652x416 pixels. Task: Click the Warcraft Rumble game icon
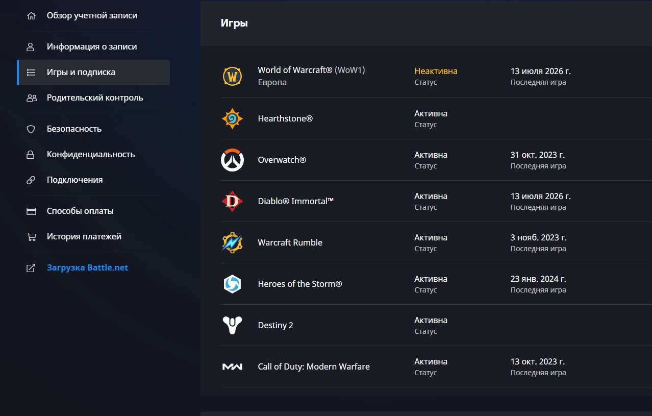232,242
